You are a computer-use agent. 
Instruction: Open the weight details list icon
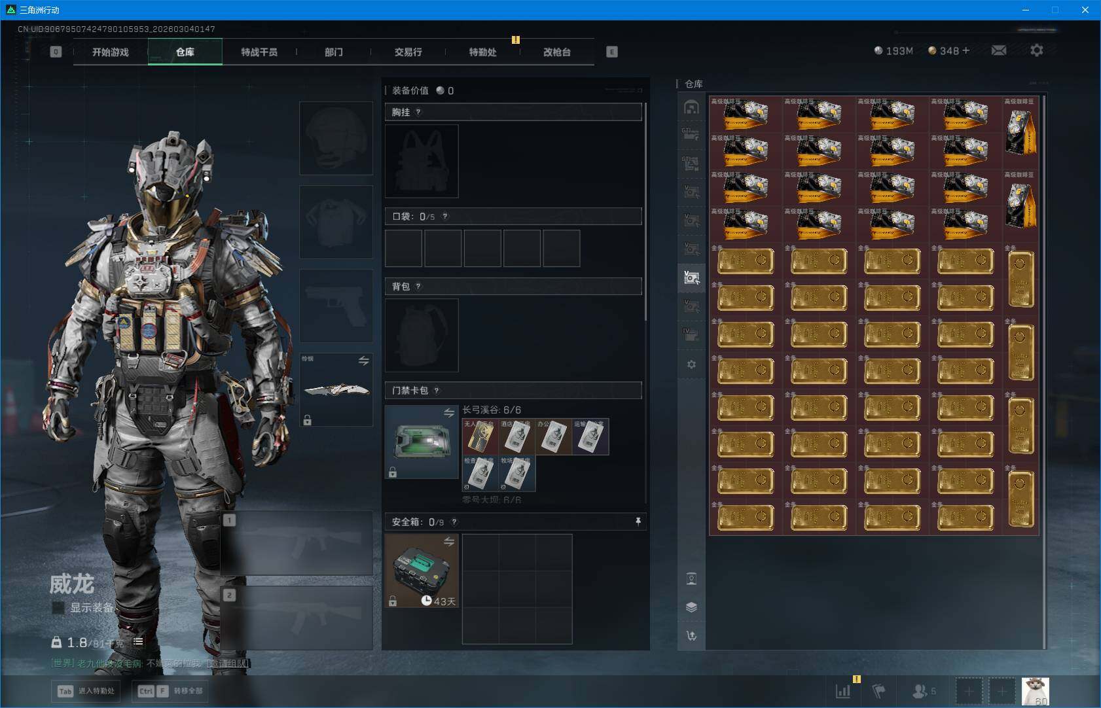(x=138, y=642)
